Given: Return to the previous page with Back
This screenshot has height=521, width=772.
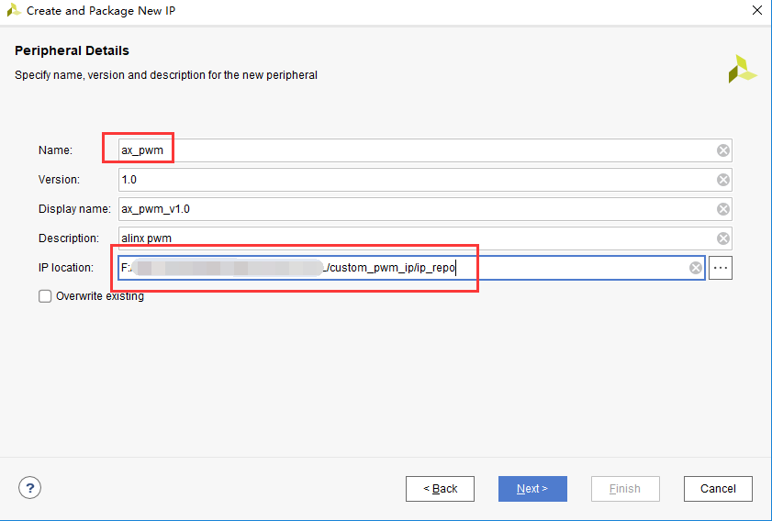Looking at the screenshot, I should [x=440, y=489].
